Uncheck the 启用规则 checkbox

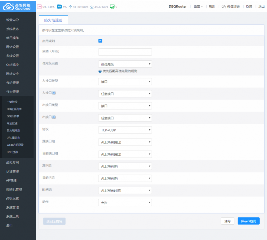pyautogui.click(x=100, y=41)
